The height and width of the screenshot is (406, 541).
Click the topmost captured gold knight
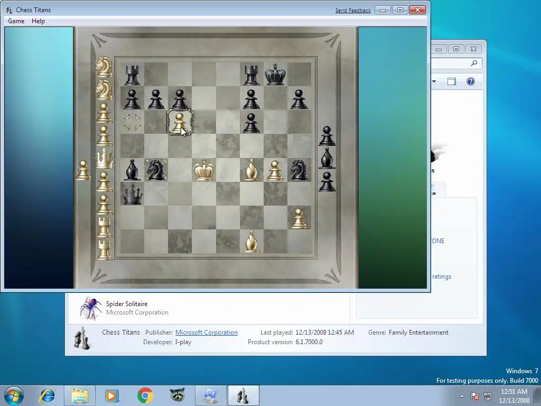(104, 67)
